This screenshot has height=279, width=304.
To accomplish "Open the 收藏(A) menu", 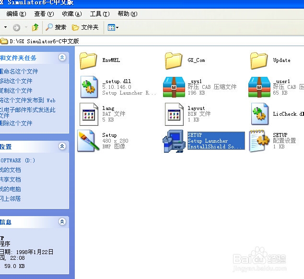I will tap(72, 14).
